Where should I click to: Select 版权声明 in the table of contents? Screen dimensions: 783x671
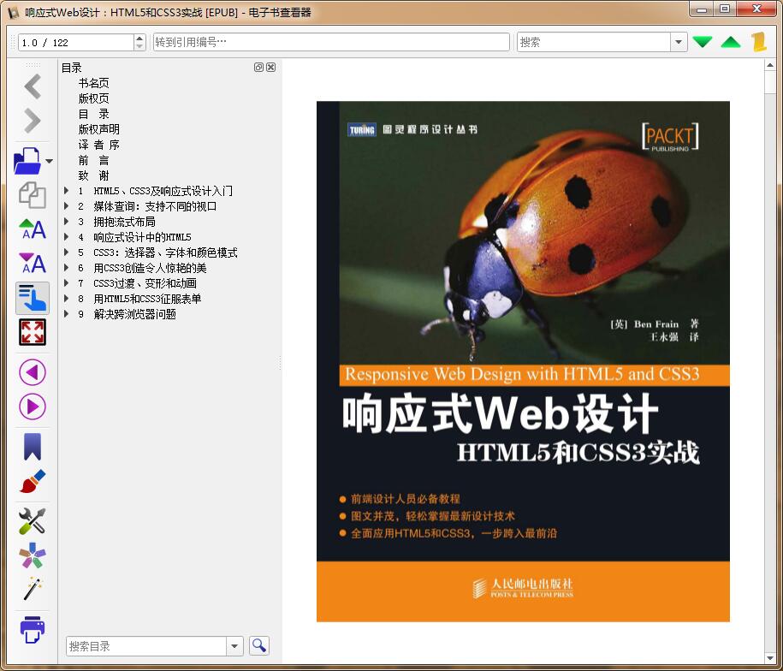pyautogui.click(x=98, y=129)
